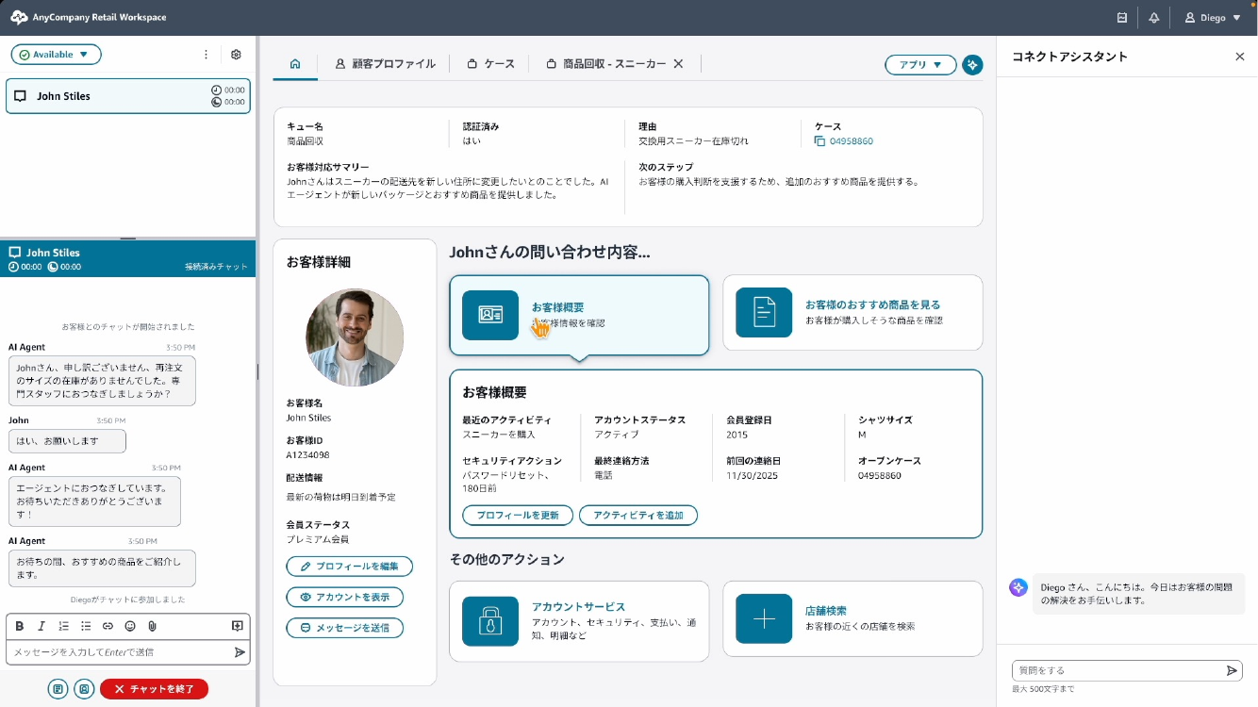1258x707 pixels.
Task: Open お客様のおすすめ商品を見る card
Action: click(852, 313)
